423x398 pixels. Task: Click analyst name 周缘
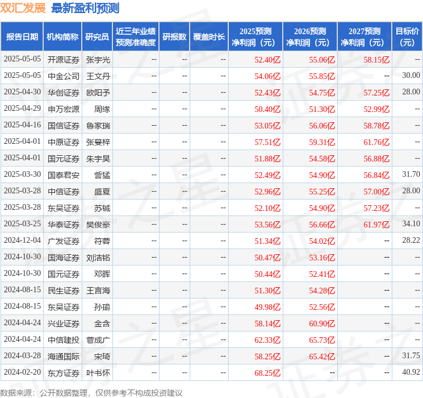tap(102, 109)
